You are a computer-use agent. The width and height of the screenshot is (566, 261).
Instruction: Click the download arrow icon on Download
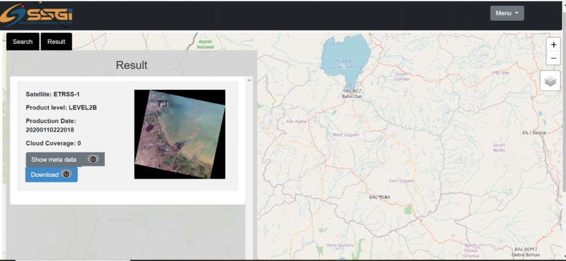tap(66, 174)
